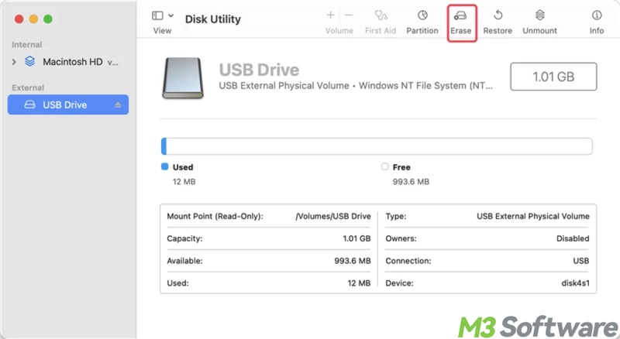
Task: Click the External section header in sidebar
Action: (x=28, y=87)
